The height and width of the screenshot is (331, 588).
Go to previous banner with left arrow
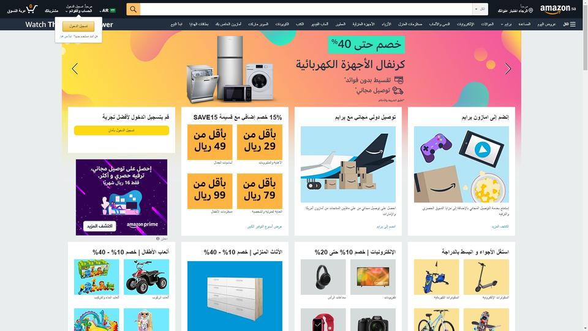coord(75,69)
